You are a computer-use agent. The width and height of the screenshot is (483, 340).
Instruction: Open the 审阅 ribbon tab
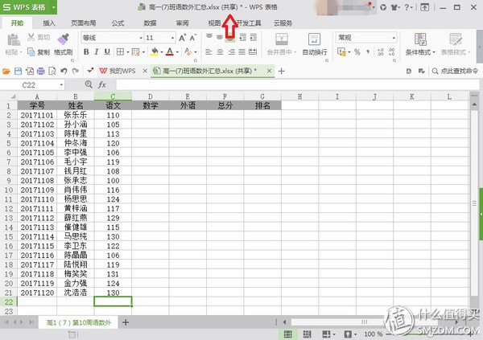pos(183,23)
